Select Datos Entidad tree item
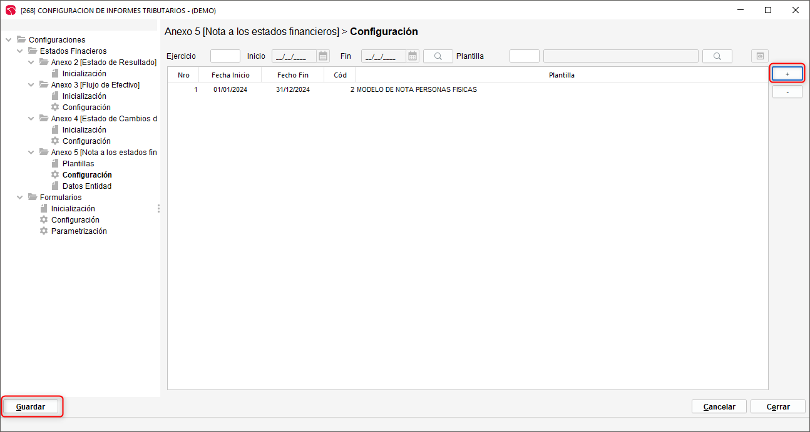This screenshot has height=432, width=810. coord(86,186)
